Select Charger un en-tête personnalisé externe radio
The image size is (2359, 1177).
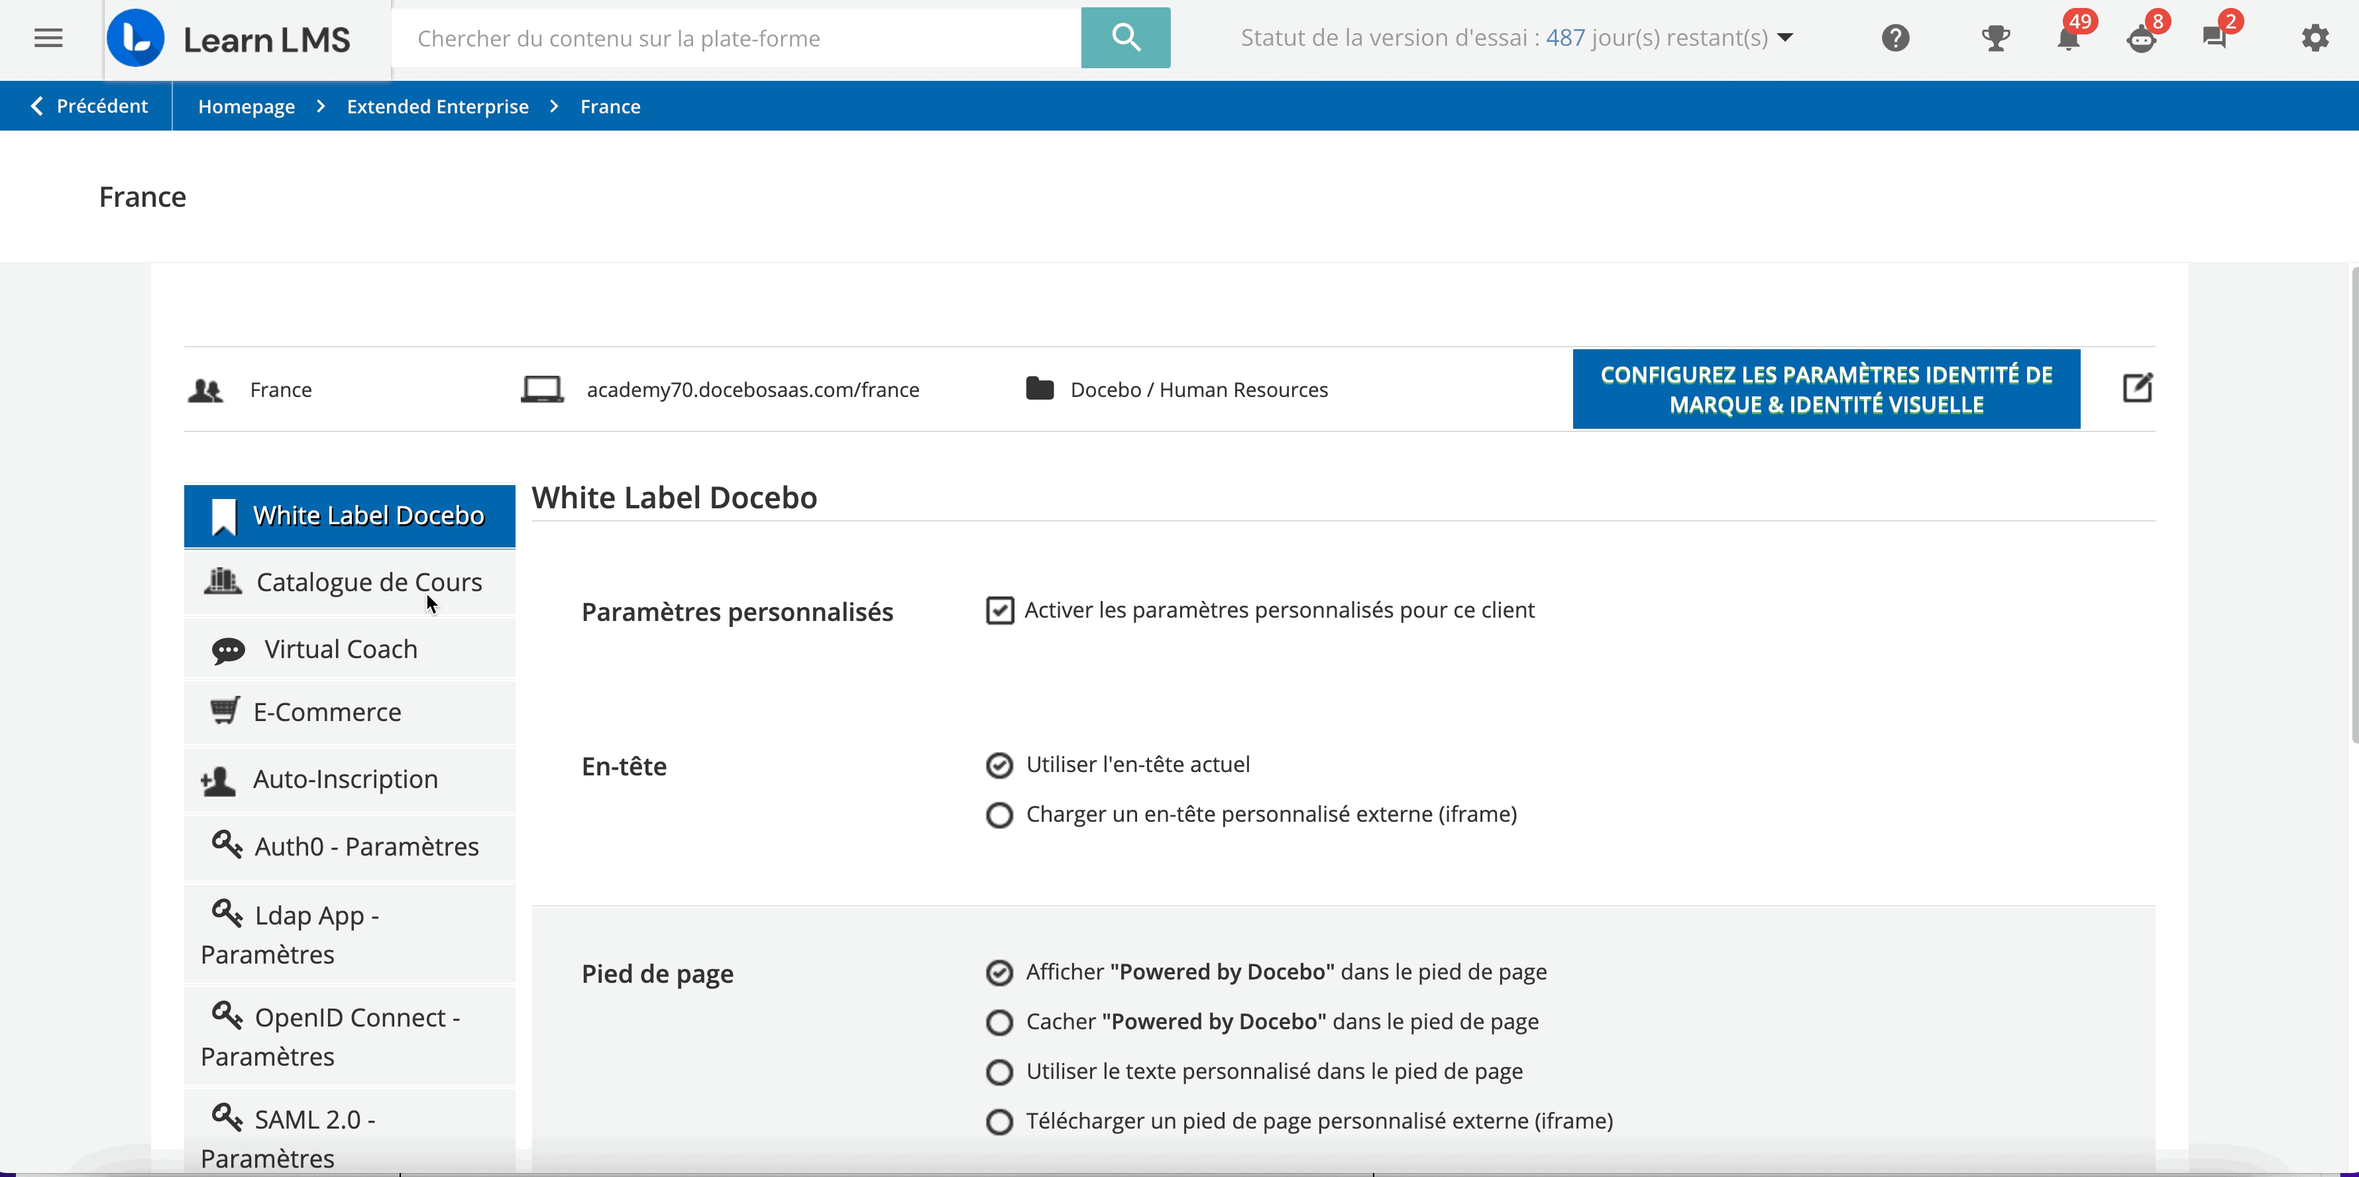999,815
